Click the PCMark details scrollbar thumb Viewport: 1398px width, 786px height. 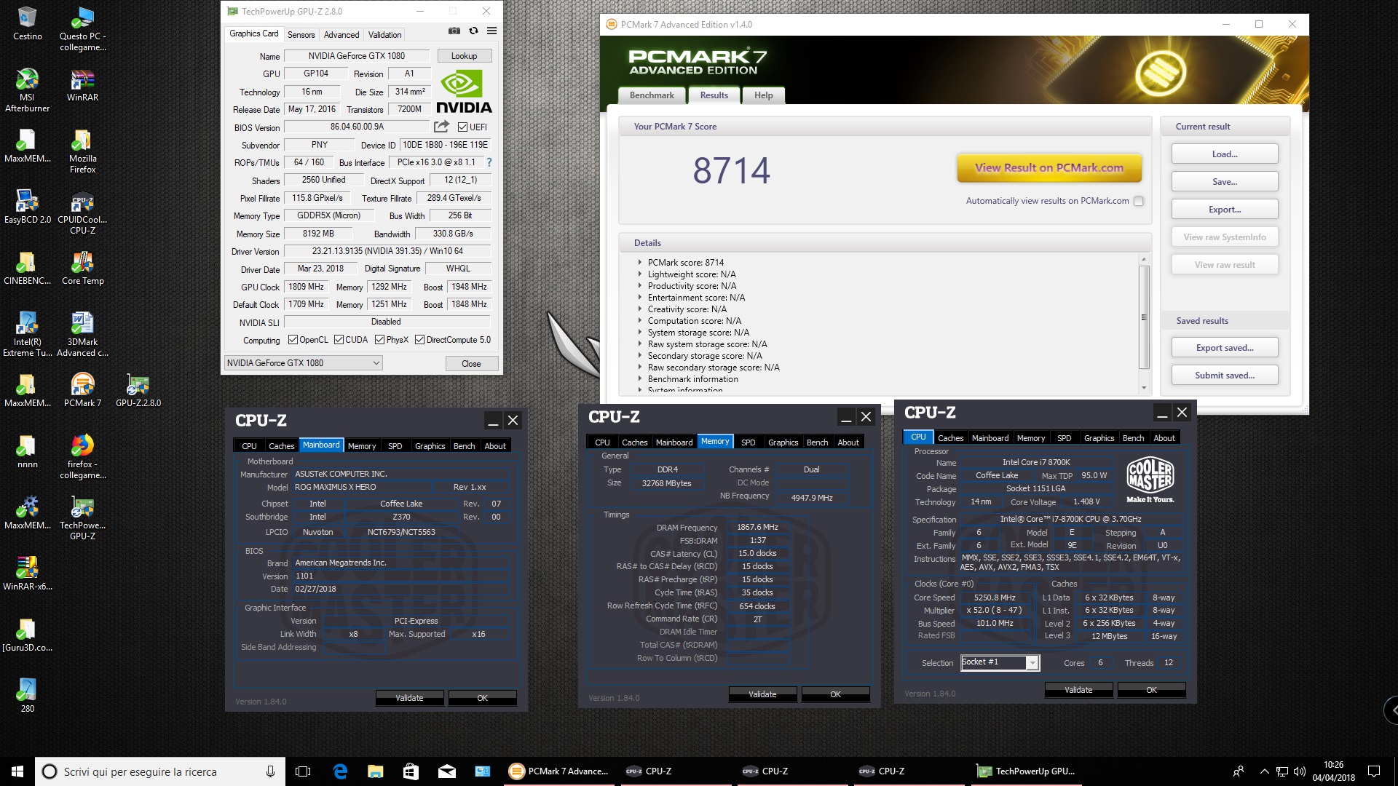pos(1144,317)
